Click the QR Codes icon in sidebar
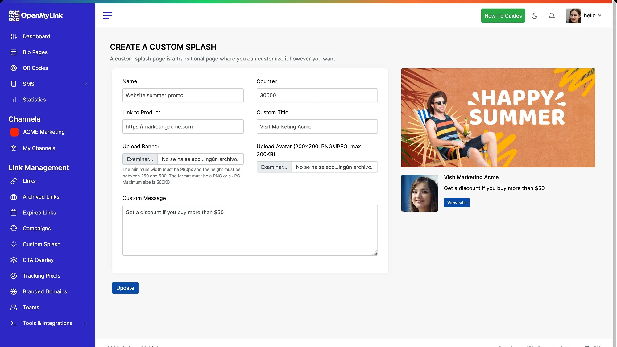617x347 pixels. (x=14, y=68)
